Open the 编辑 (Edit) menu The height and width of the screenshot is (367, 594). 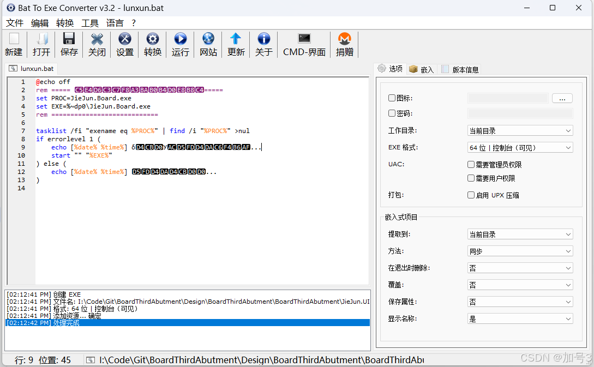tap(40, 23)
